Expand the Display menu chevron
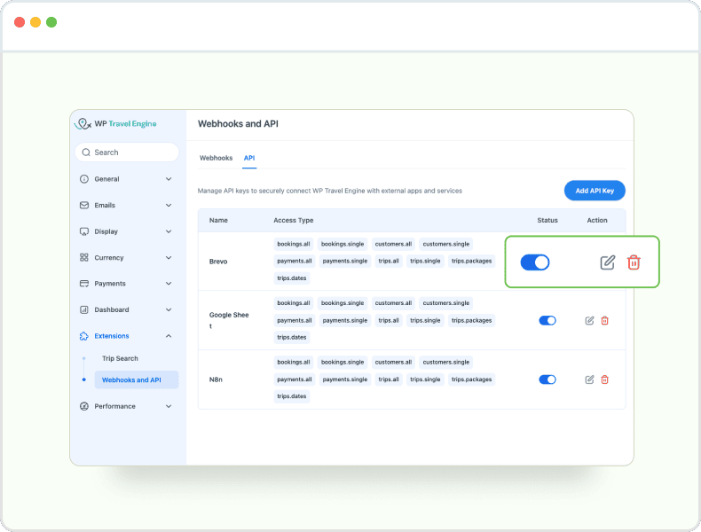The width and height of the screenshot is (701, 532). [169, 231]
